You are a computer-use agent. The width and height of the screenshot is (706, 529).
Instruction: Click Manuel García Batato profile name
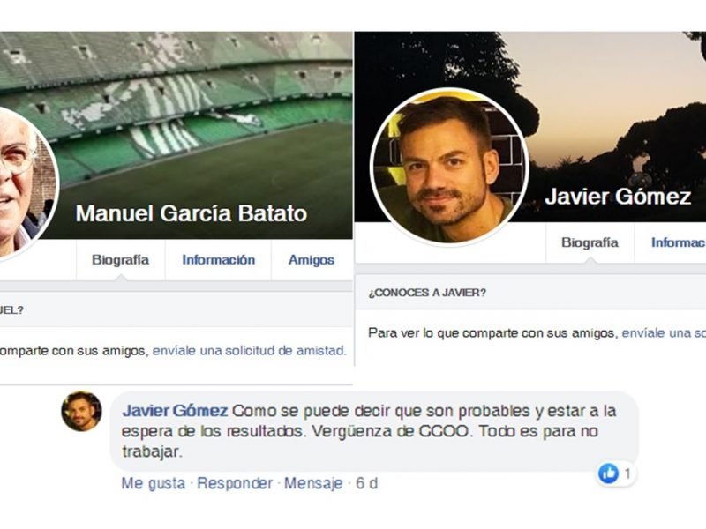pos(192,213)
